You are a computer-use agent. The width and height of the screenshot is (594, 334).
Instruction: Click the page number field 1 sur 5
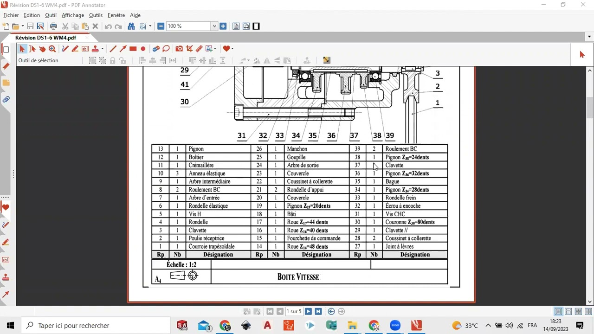click(x=294, y=312)
